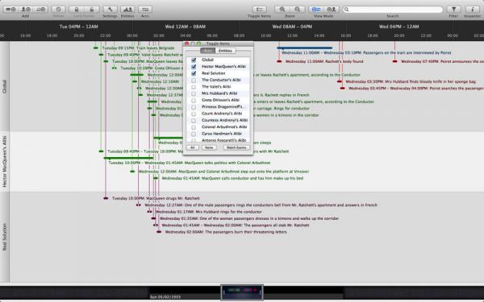The height and width of the screenshot is (302, 484).
Task: Open the Settings wrench icon
Action: (110, 10)
